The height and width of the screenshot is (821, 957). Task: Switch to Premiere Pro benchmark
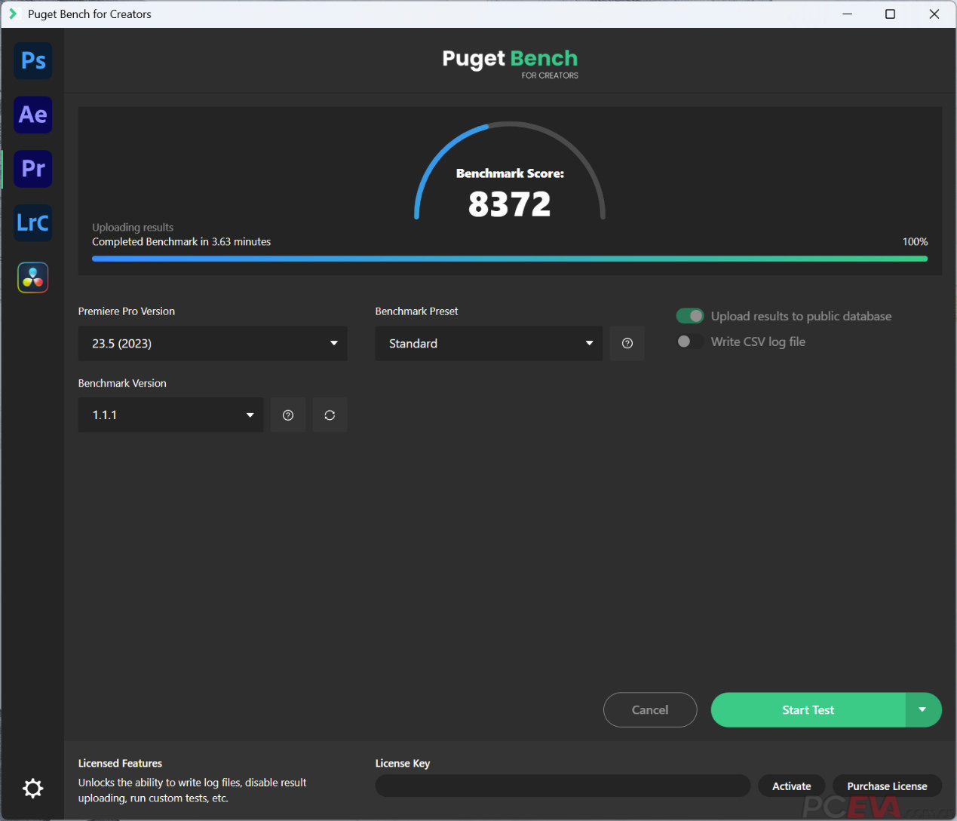(33, 169)
